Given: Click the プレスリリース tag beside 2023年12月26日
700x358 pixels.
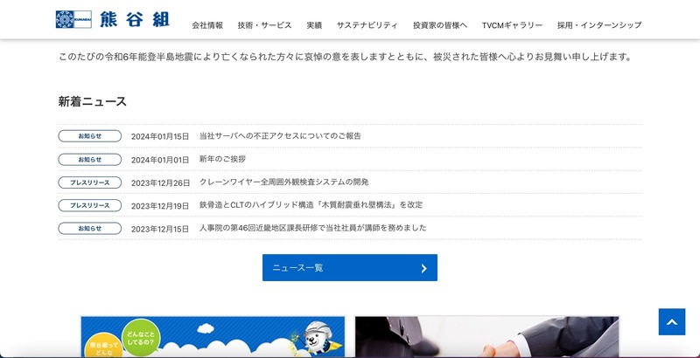Looking at the screenshot, I should 89,182.
